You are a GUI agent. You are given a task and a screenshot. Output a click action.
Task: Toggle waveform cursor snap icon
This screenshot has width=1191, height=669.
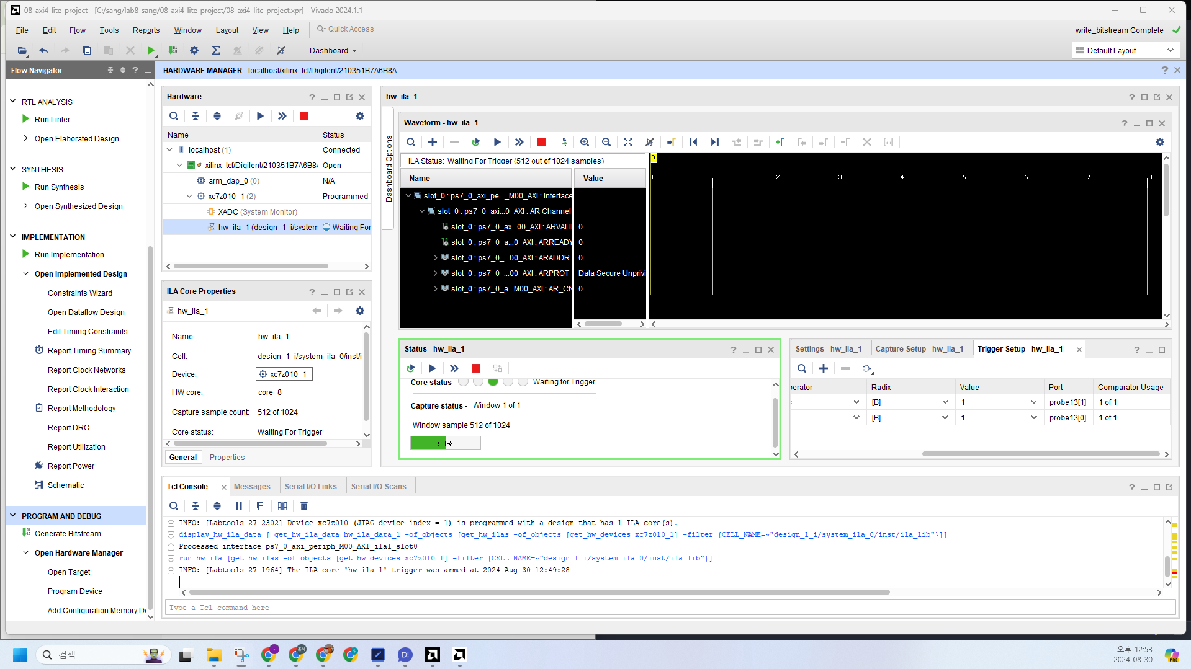click(x=649, y=142)
